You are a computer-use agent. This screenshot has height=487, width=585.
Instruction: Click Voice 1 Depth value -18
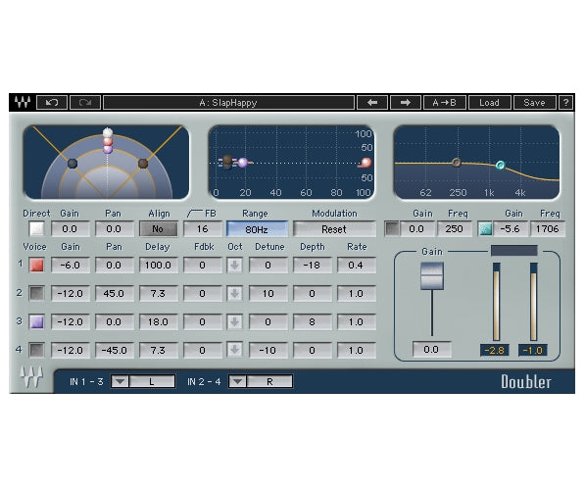coord(313,266)
